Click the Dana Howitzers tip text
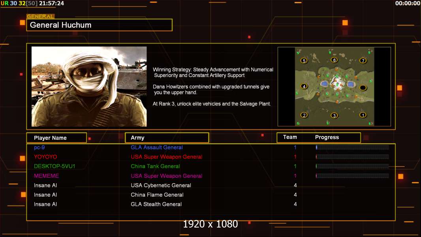This screenshot has height=237, width=421. [211, 89]
